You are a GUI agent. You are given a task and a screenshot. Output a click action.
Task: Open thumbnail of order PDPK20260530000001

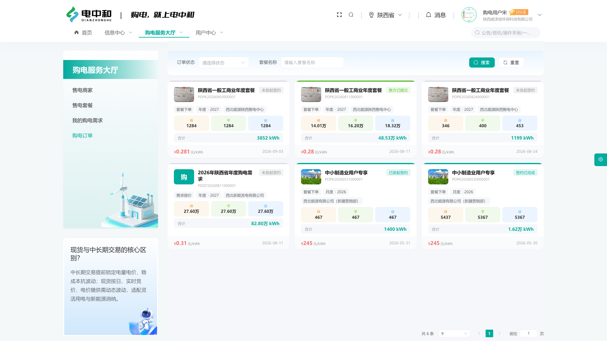[x=438, y=177]
